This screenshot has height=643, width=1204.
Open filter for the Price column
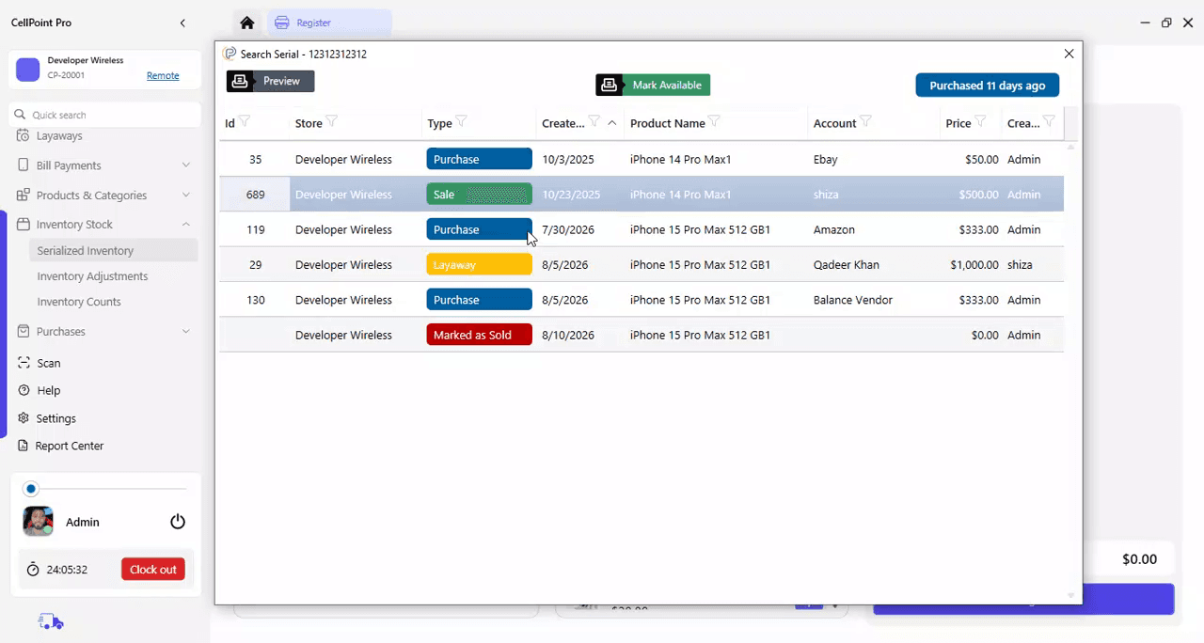980,121
